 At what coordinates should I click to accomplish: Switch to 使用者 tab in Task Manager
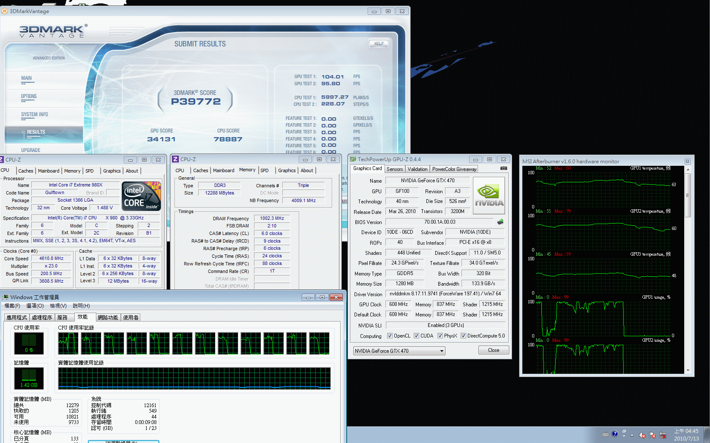pyautogui.click(x=131, y=317)
